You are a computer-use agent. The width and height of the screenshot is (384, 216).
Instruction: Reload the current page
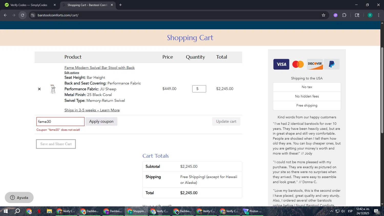23,15
